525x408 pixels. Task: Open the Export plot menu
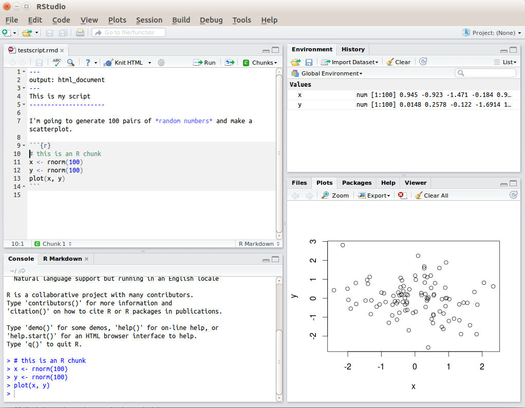click(374, 195)
